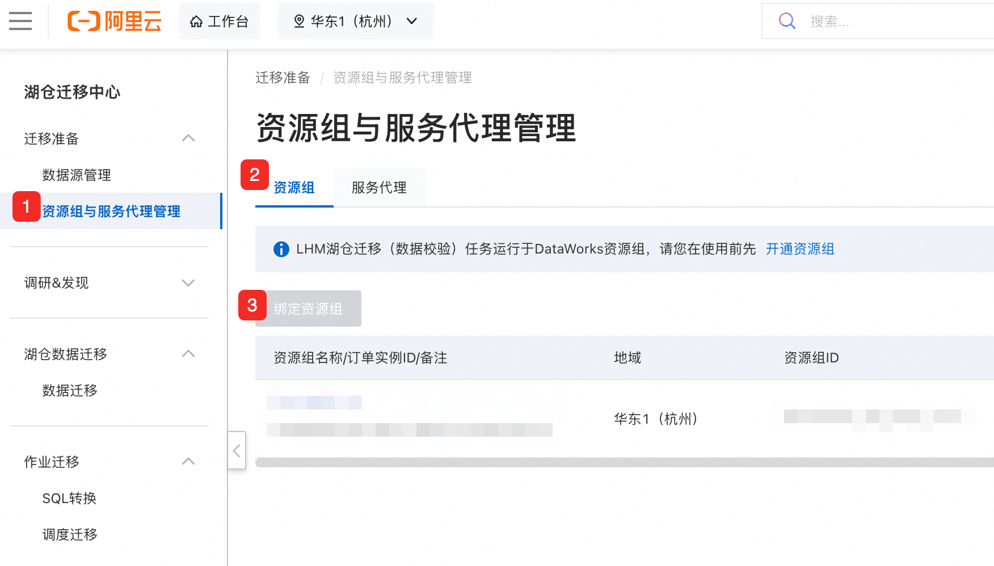The height and width of the screenshot is (566, 994).
Task: Click the Alibaba Cloud logo
Action: click(x=114, y=21)
